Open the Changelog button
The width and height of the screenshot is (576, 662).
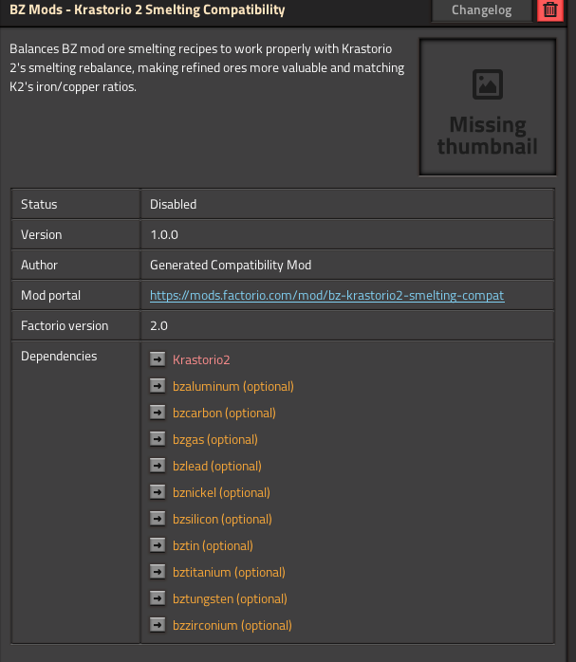(x=482, y=9)
